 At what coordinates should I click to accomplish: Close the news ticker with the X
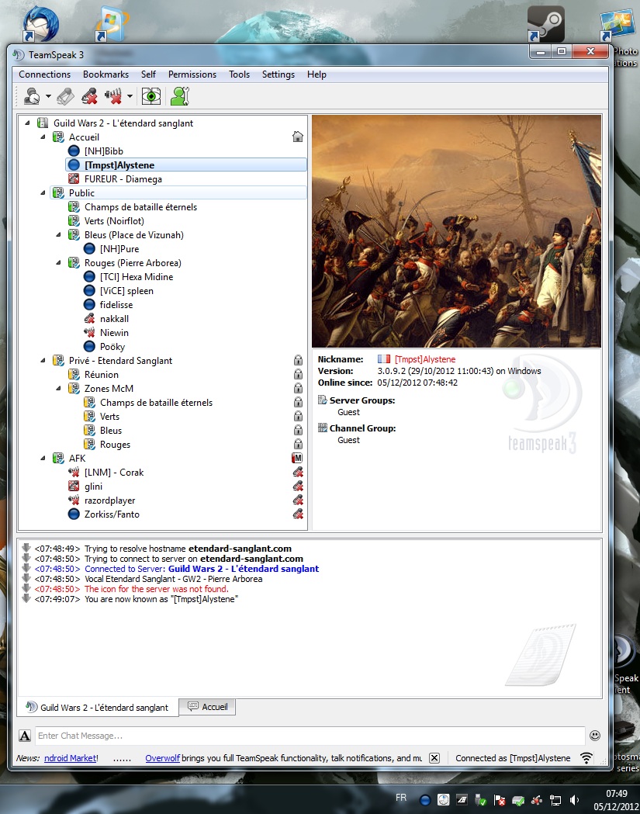pyautogui.click(x=434, y=758)
